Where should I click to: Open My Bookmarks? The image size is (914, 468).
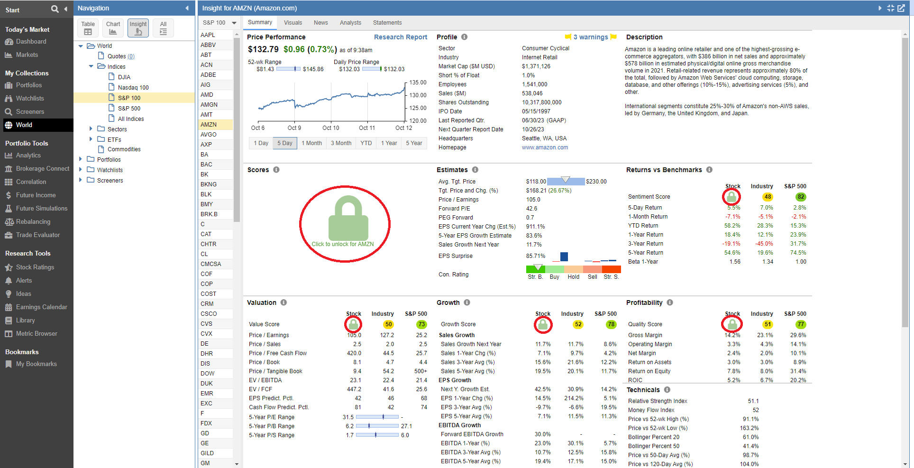point(36,364)
